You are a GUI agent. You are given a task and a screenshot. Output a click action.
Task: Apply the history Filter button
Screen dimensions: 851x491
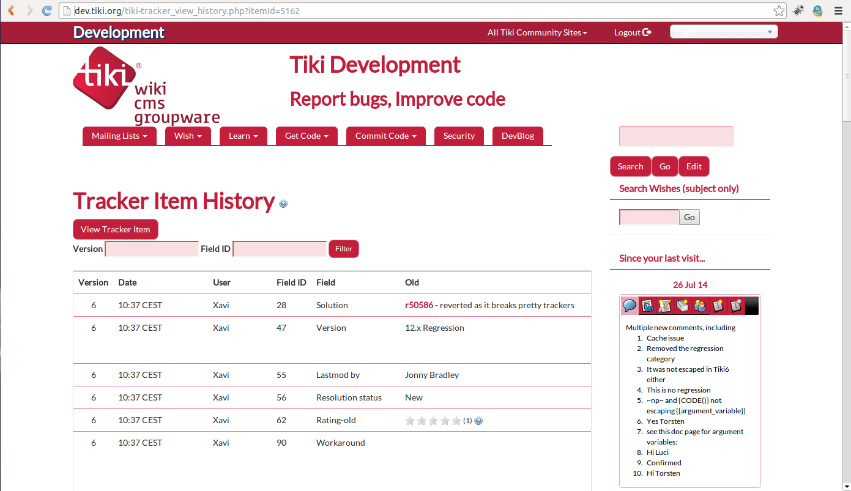pyautogui.click(x=344, y=249)
